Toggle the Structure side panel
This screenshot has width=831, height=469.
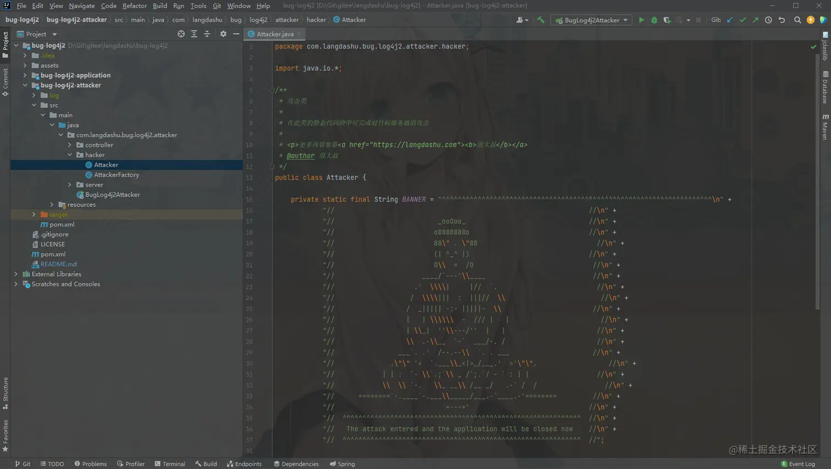[x=5, y=393]
